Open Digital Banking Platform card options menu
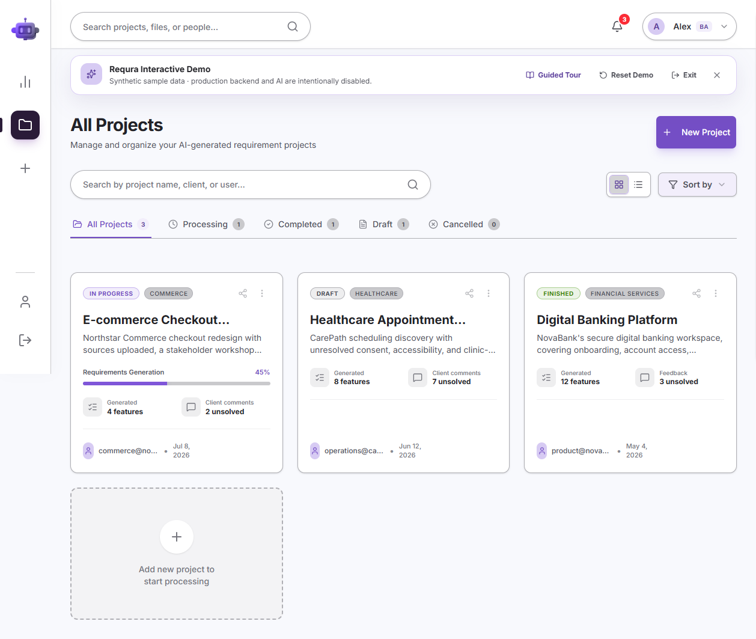The image size is (756, 639). 716,293
